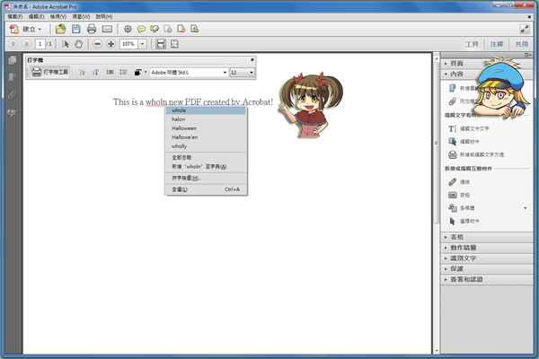Open 拼字檢查 spell check menu item

tap(206, 178)
